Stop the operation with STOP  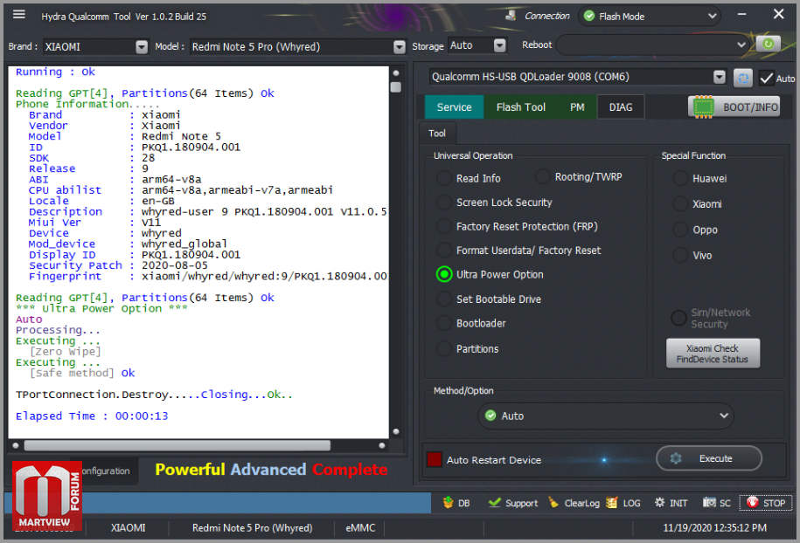click(x=765, y=503)
